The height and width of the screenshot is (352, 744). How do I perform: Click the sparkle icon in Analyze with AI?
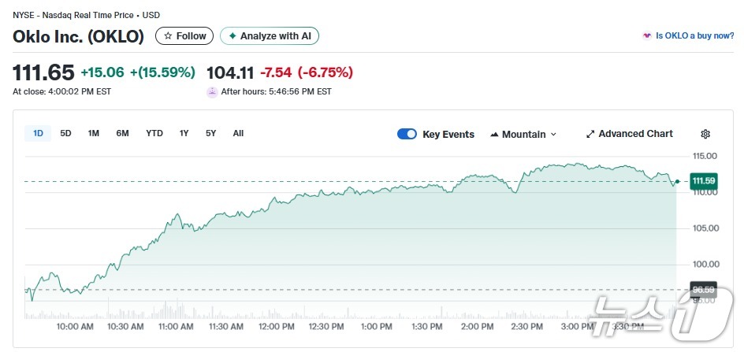pos(232,36)
